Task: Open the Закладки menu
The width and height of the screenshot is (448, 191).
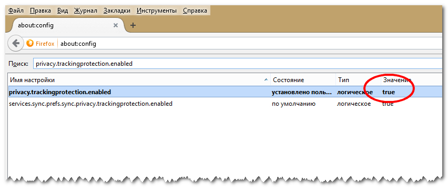Action: coord(117,11)
